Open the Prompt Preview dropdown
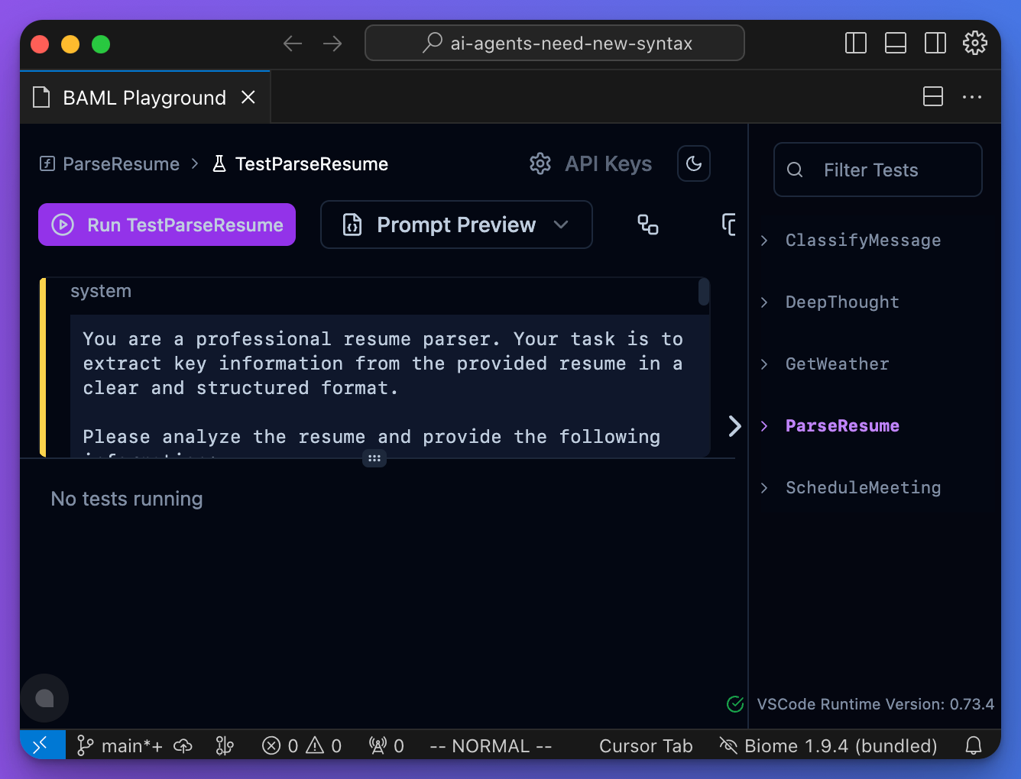 tap(456, 225)
